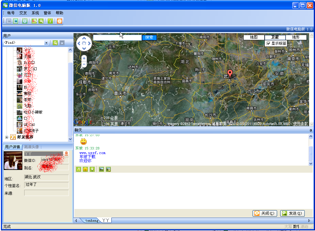Expand the 好友推荐 tree node
Viewport: 315px width, 231px height.
click(7, 137)
